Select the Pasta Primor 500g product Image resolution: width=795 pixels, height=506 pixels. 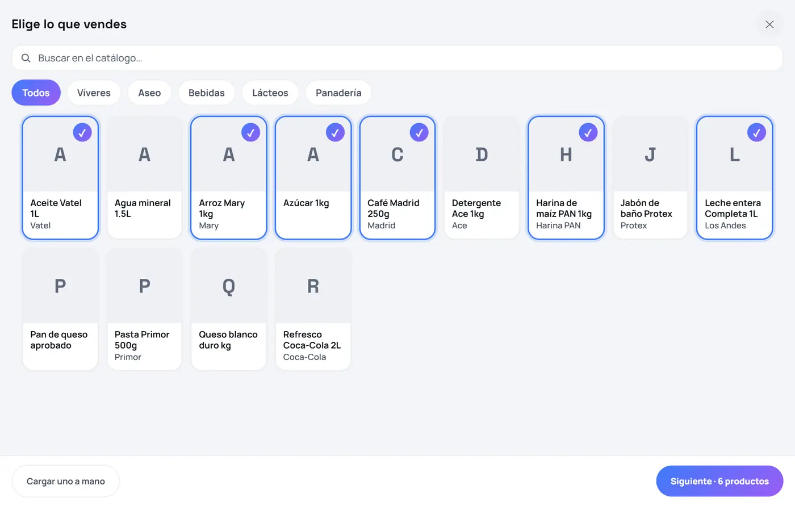point(144,310)
